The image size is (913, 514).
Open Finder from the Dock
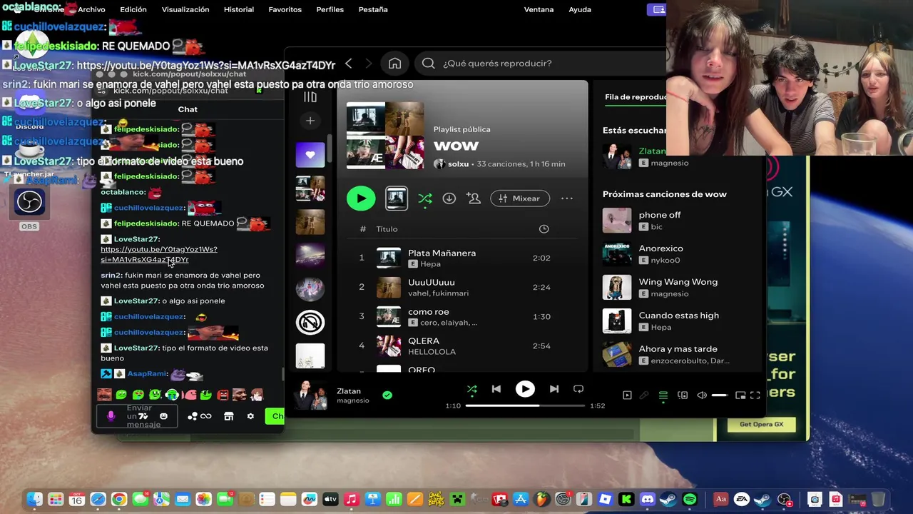[x=34, y=500]
